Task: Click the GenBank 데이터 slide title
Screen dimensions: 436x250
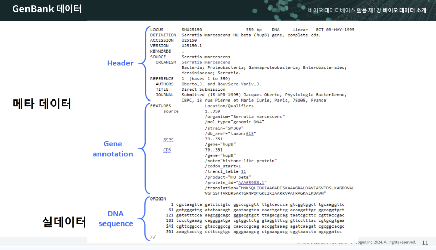Action: [x=46, y=9]
